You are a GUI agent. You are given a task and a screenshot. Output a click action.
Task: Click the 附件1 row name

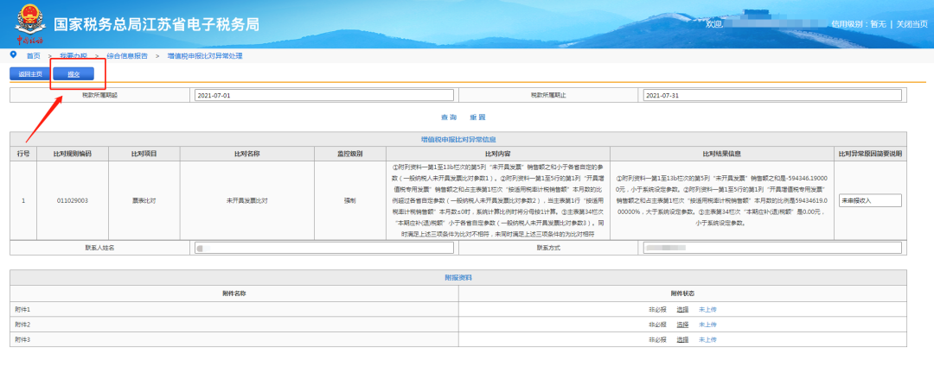(x=22, y=310)
